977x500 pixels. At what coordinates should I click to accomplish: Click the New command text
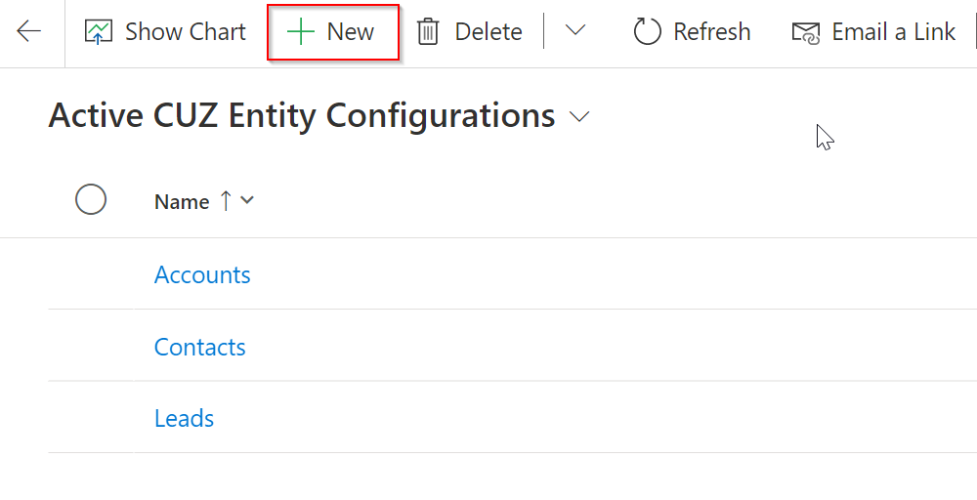tap(351, 32)
